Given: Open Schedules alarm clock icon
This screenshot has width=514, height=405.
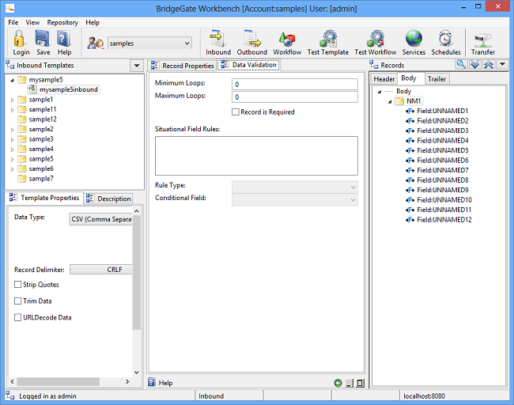Looking at the screenshot, I should (x=445, y=39).
